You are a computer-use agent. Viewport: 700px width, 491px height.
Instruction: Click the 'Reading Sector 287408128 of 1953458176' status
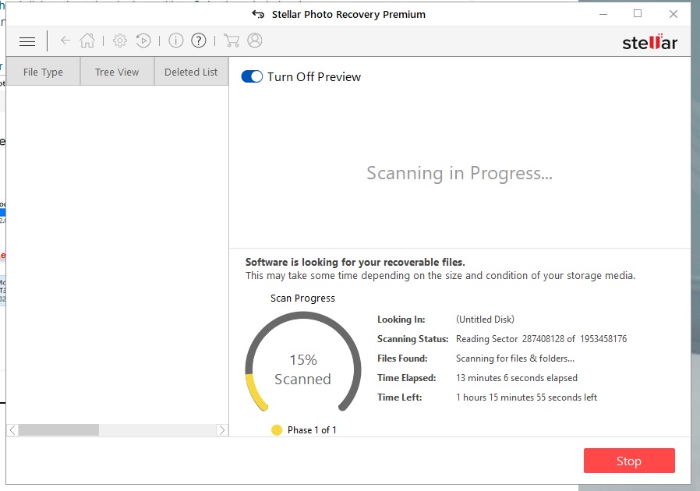pyautogui.click(x=541, y=339)
